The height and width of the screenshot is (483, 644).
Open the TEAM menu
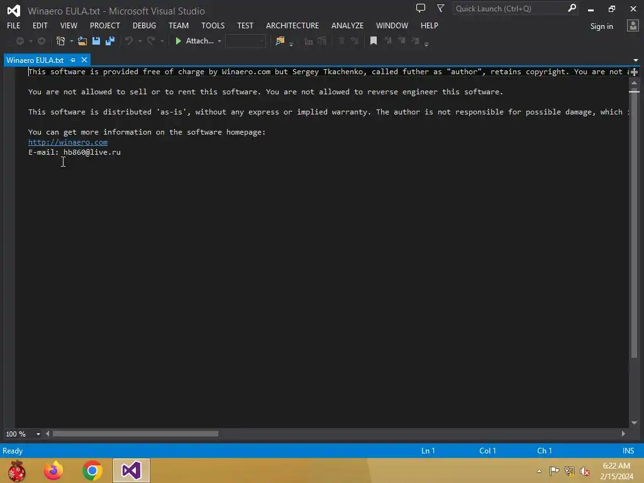point(179,25)
